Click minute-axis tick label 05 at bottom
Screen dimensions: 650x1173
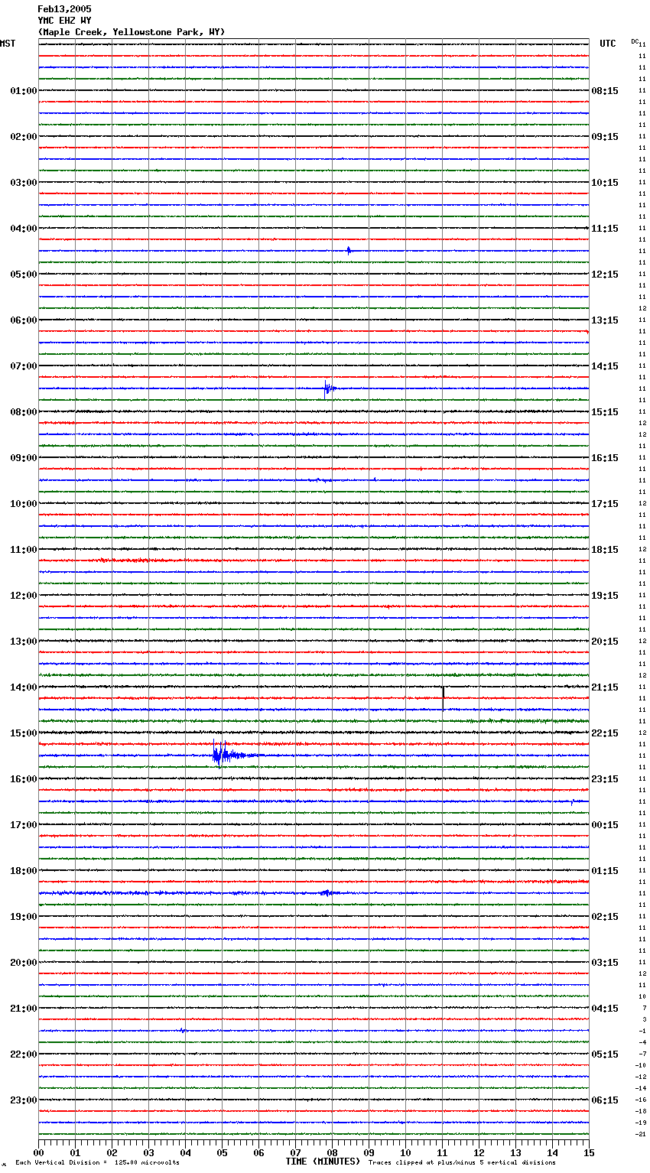[222, 1152]
